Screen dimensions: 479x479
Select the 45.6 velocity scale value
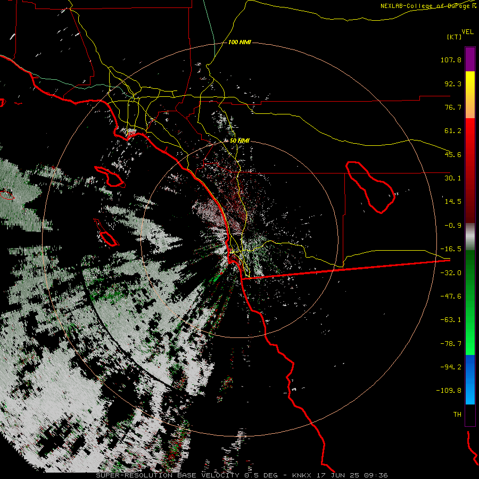(453, 154)
